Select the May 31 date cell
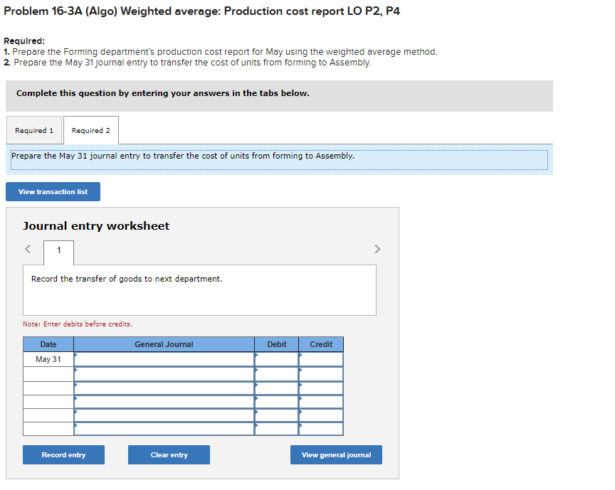Viewport: 615px width, 490px height. pyautogui.click(x=48, y=359)
